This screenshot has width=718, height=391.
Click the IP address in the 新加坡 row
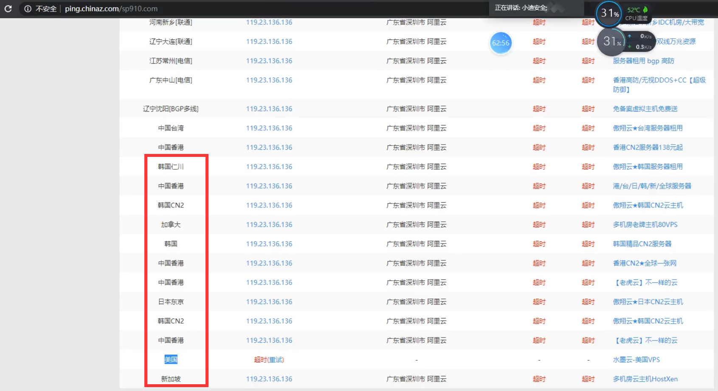click(x=269, y=379)
